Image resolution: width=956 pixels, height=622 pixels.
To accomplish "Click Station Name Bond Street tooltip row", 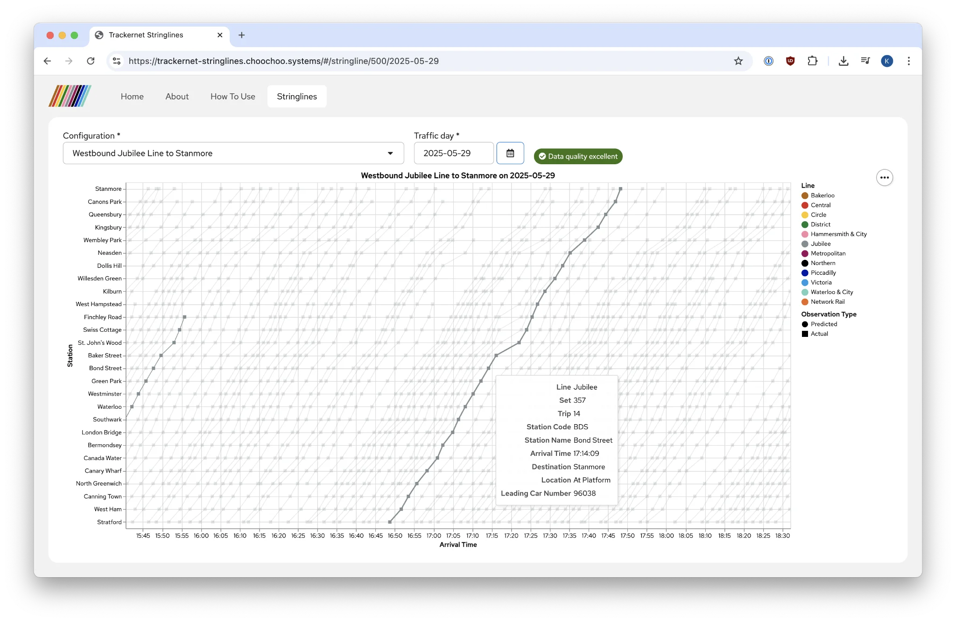I will [568, 440].
